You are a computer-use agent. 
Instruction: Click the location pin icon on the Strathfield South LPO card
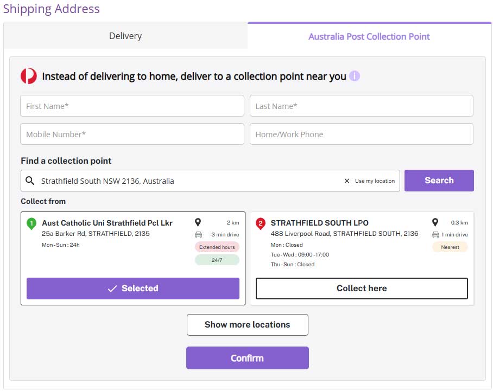coord(434,222)
